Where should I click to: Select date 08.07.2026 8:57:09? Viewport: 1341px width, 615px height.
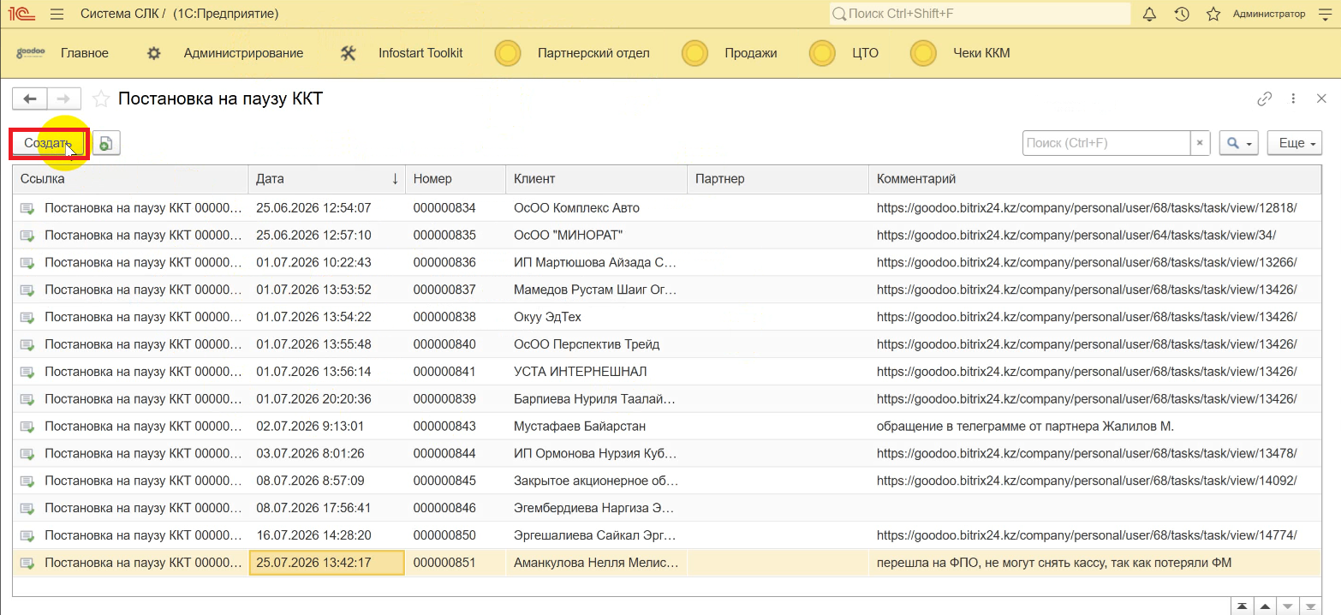(310, 481)
